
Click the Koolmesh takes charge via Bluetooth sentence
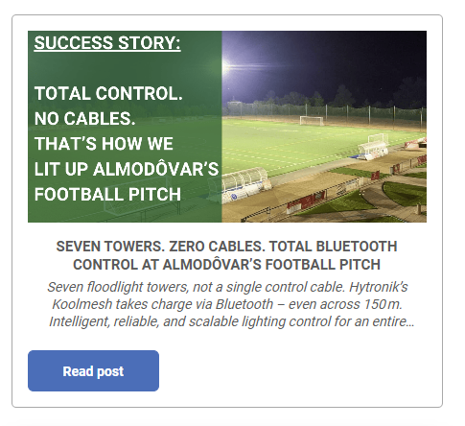[227, 304]
